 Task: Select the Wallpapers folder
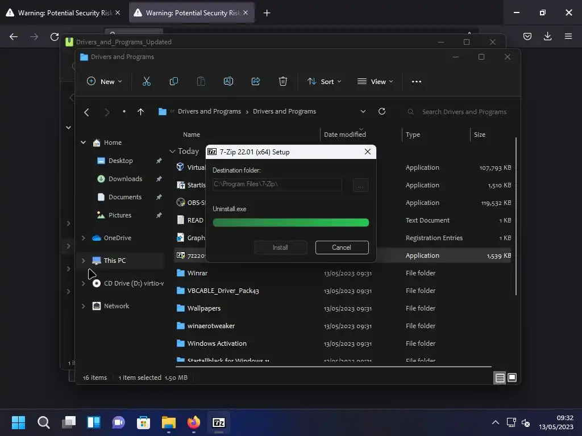pos(204,308)
